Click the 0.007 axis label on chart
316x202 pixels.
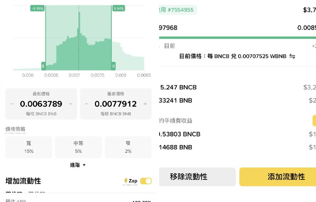[74, 75]
